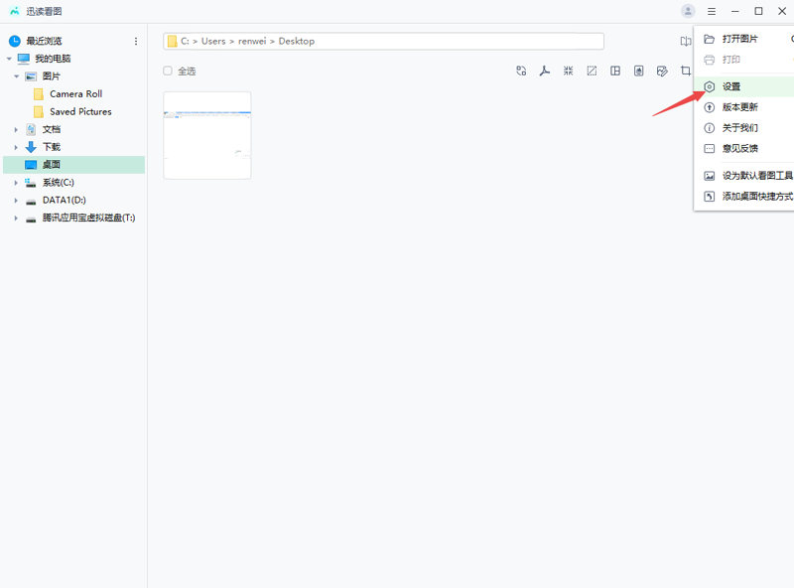Viewport: 794px width, 588px height.
Task: Click the 迅读看图 app logo icon
Action: [15, 11]
